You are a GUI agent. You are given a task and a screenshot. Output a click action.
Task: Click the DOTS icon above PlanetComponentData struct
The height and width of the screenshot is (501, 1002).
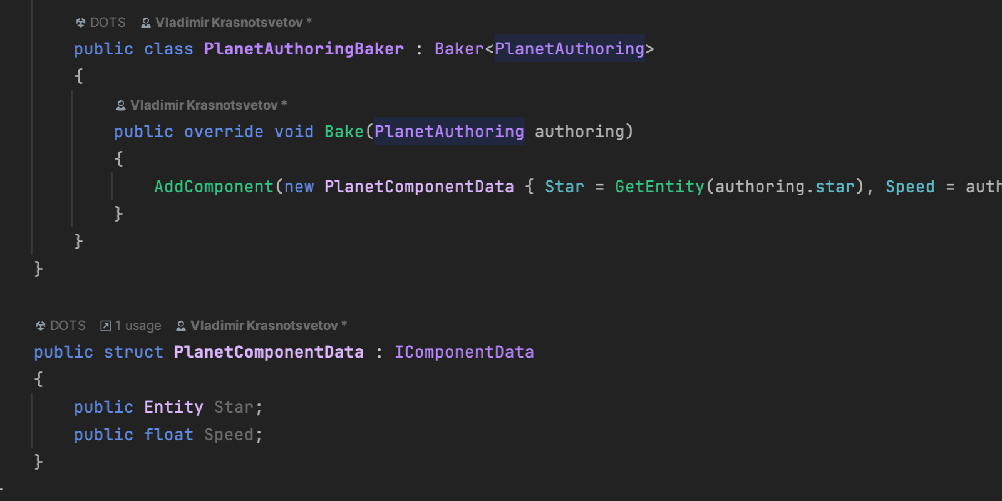coord(41,326)
